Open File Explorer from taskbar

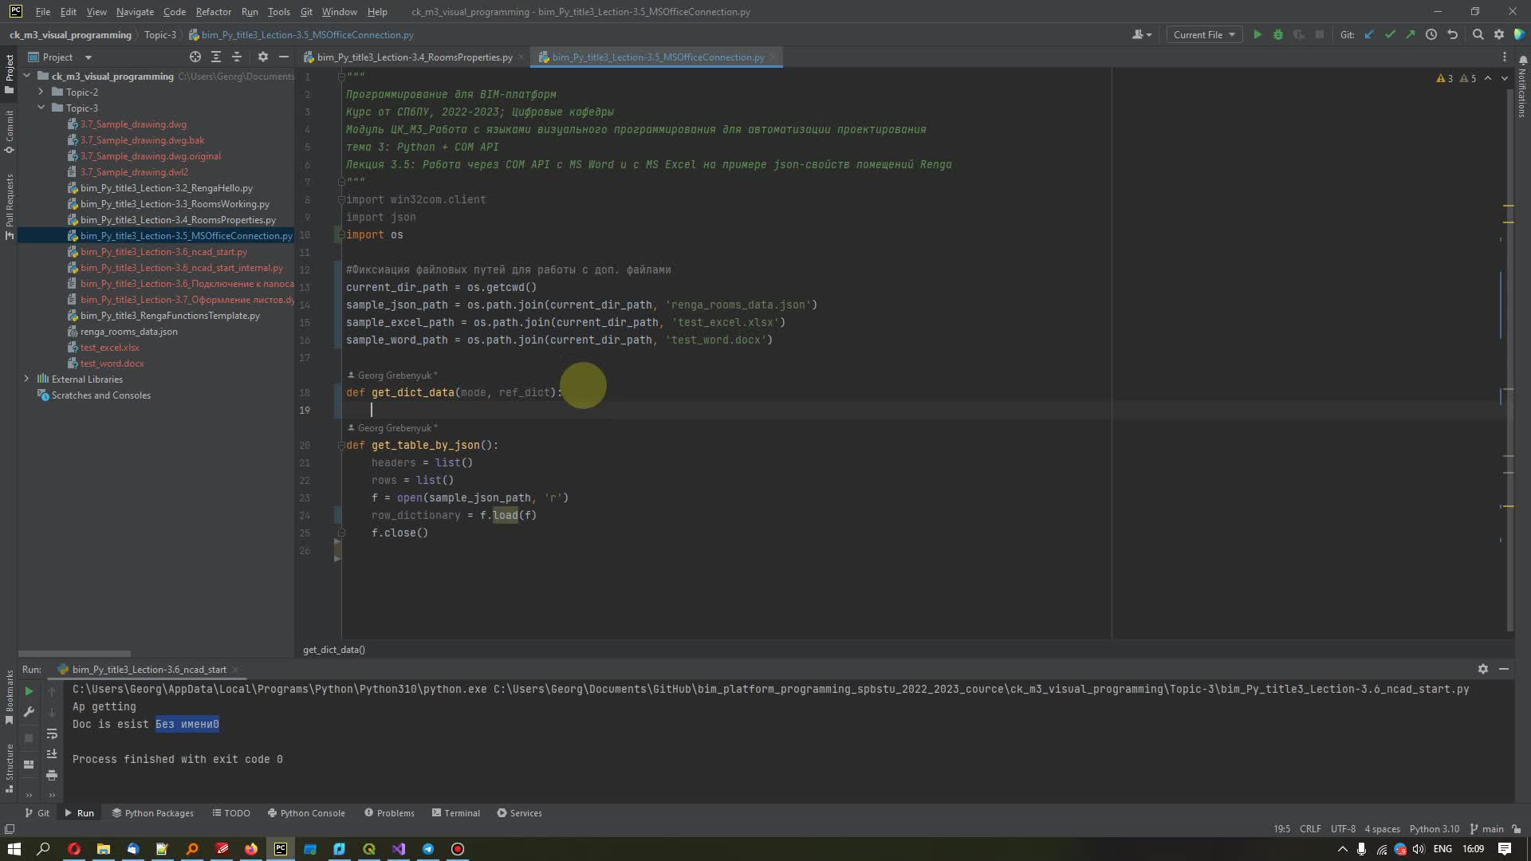pyautogui.click(x=103, y=849)
